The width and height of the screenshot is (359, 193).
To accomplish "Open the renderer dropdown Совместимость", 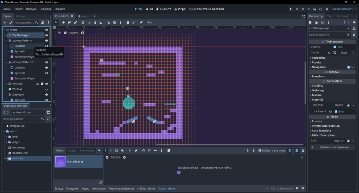I will pyautogui.click(x=344, y=9).
